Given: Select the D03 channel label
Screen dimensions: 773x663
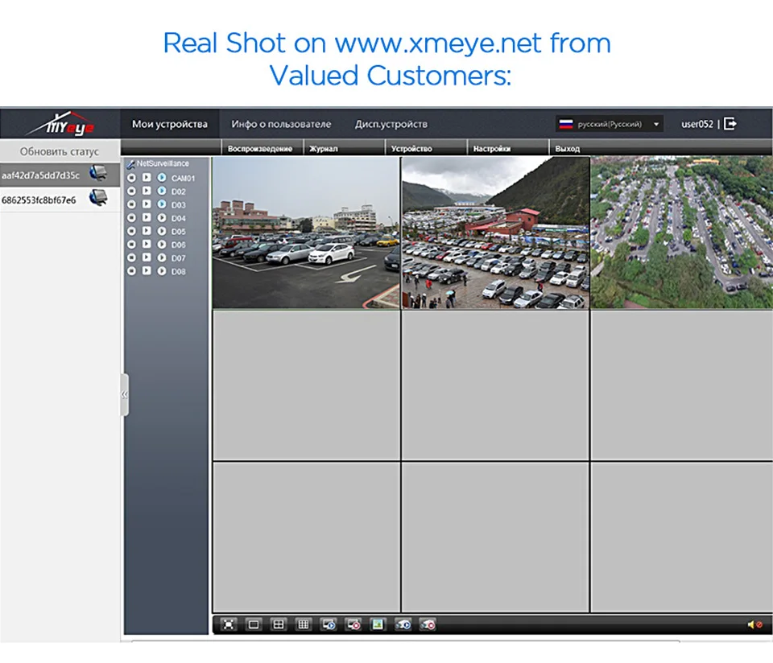Looking at the screenshot, I should [179, 205].
